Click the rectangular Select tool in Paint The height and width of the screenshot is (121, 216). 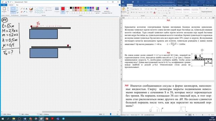(x=13, y=9)
